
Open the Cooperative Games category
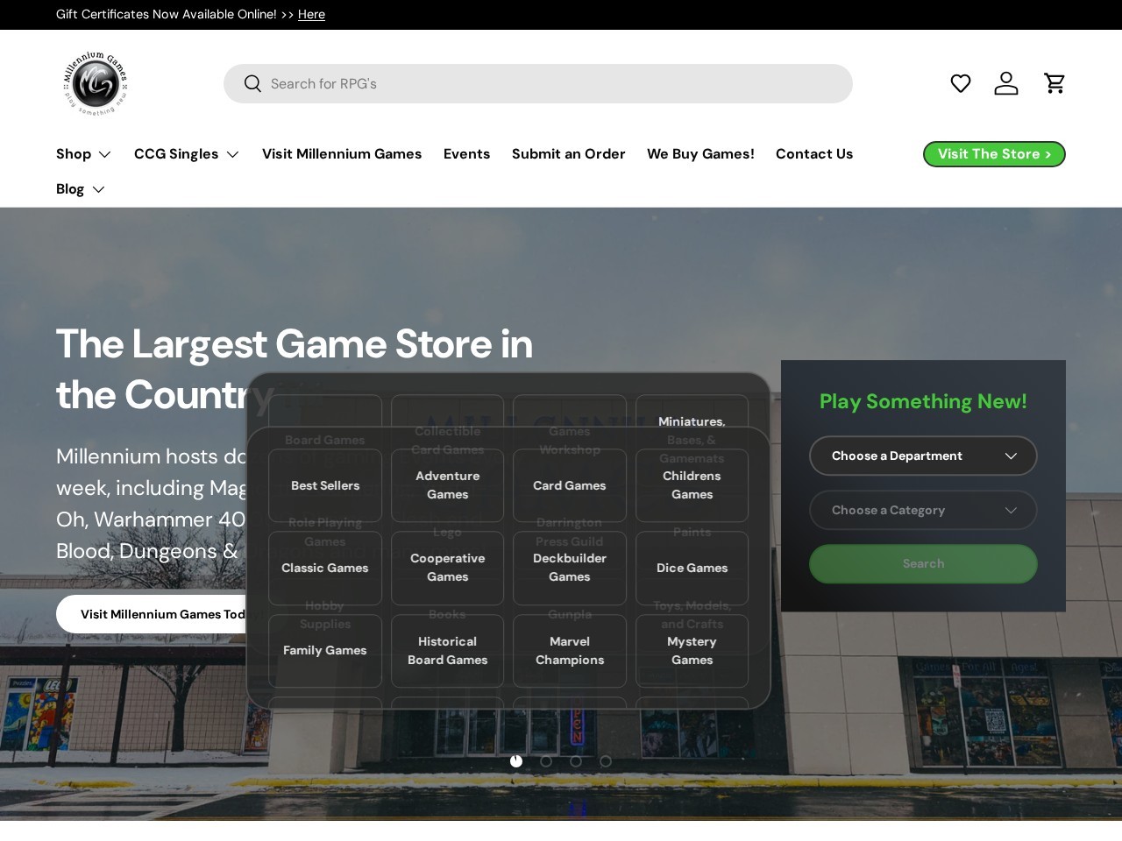[447, 568]
